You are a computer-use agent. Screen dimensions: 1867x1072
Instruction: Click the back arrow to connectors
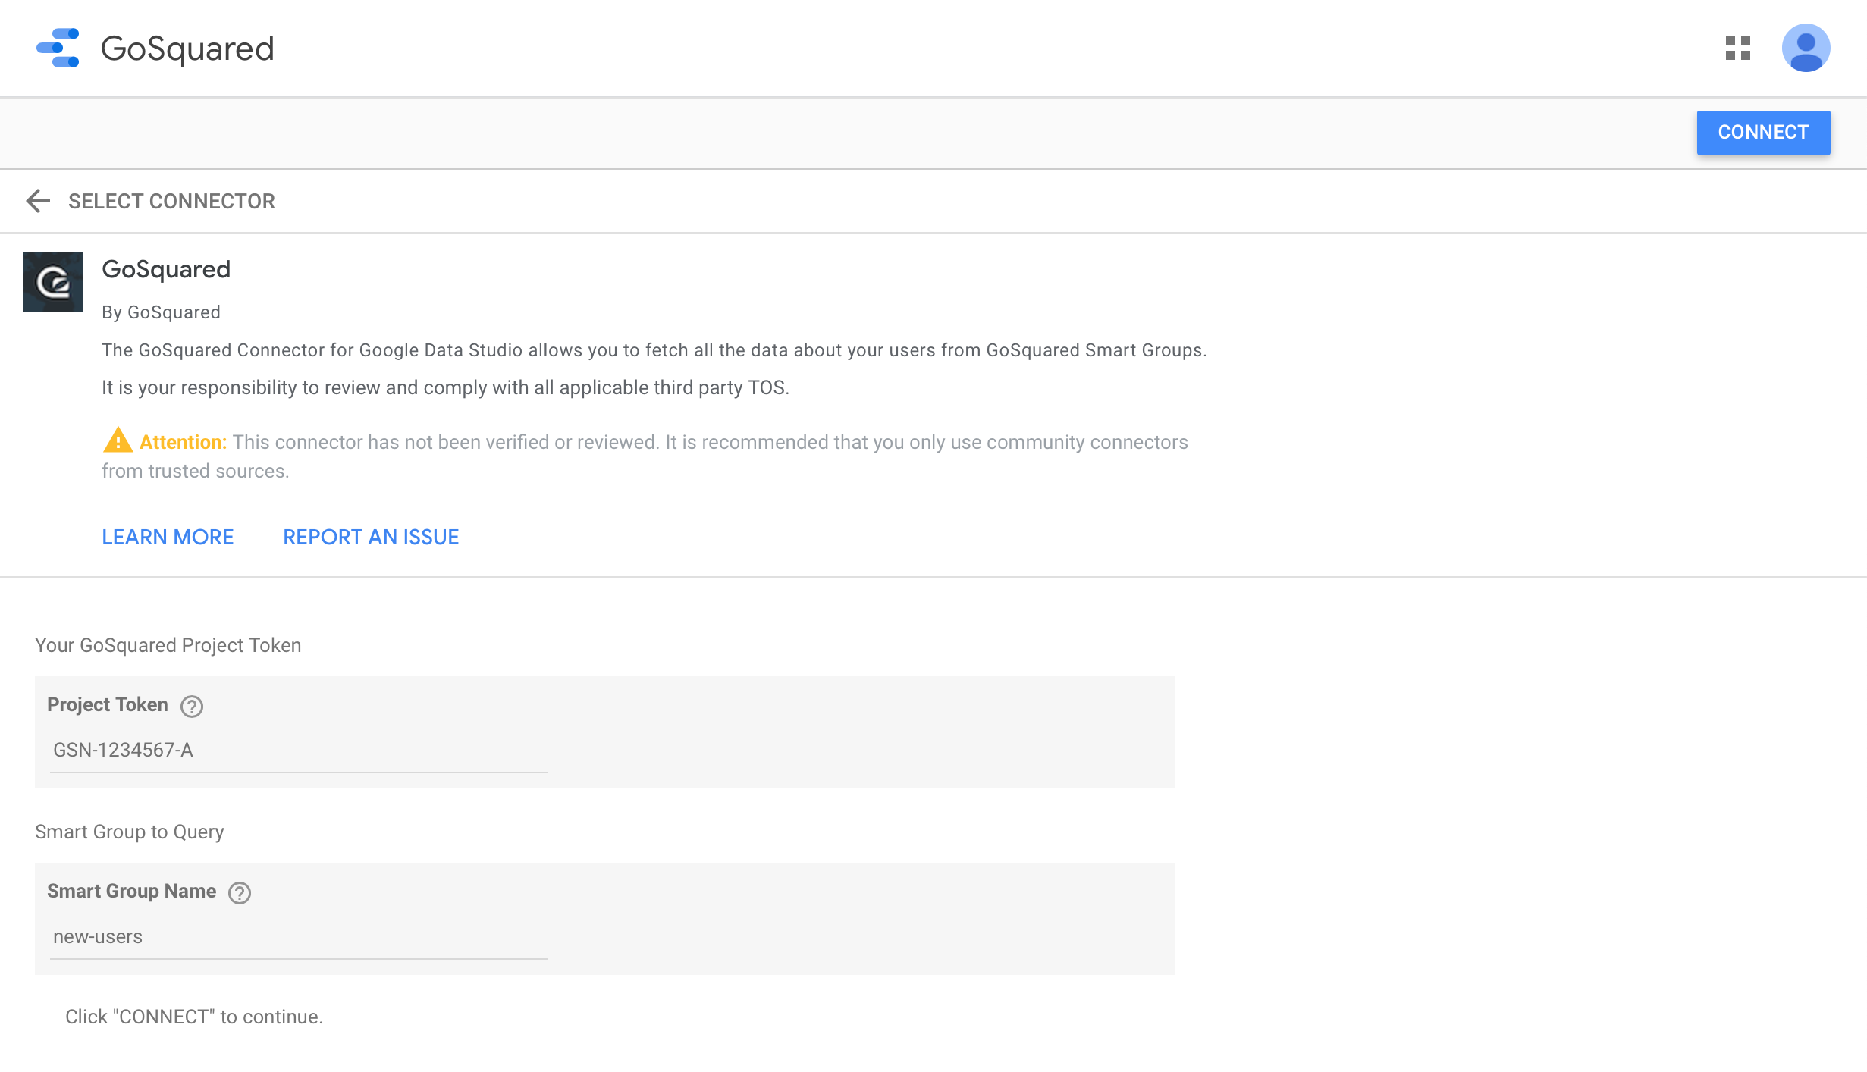click(38, 201)
